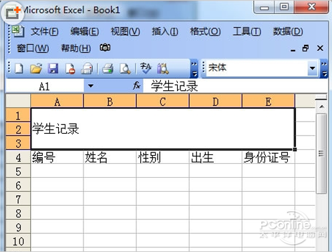Open the 文件(F) menu

[45, 31]
